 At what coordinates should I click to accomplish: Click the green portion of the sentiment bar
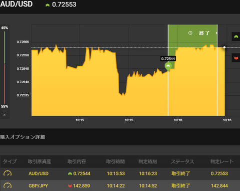pos(4,47)
